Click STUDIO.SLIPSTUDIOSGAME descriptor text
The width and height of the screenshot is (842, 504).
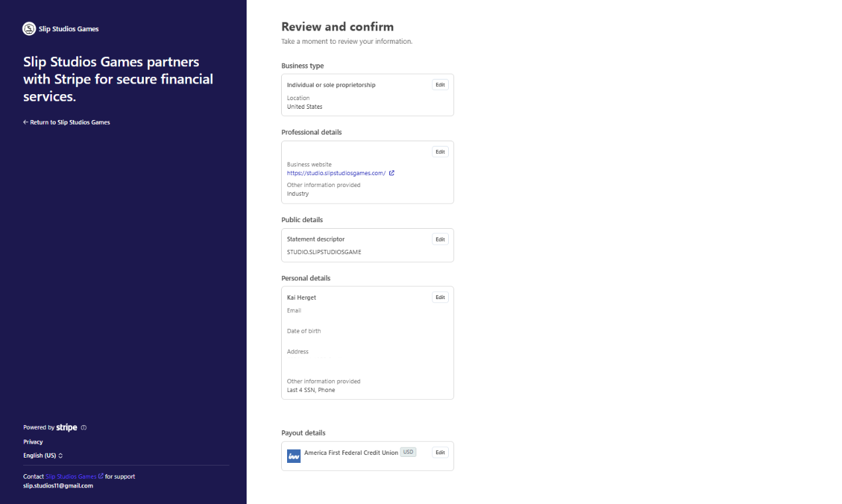(324, 252)
